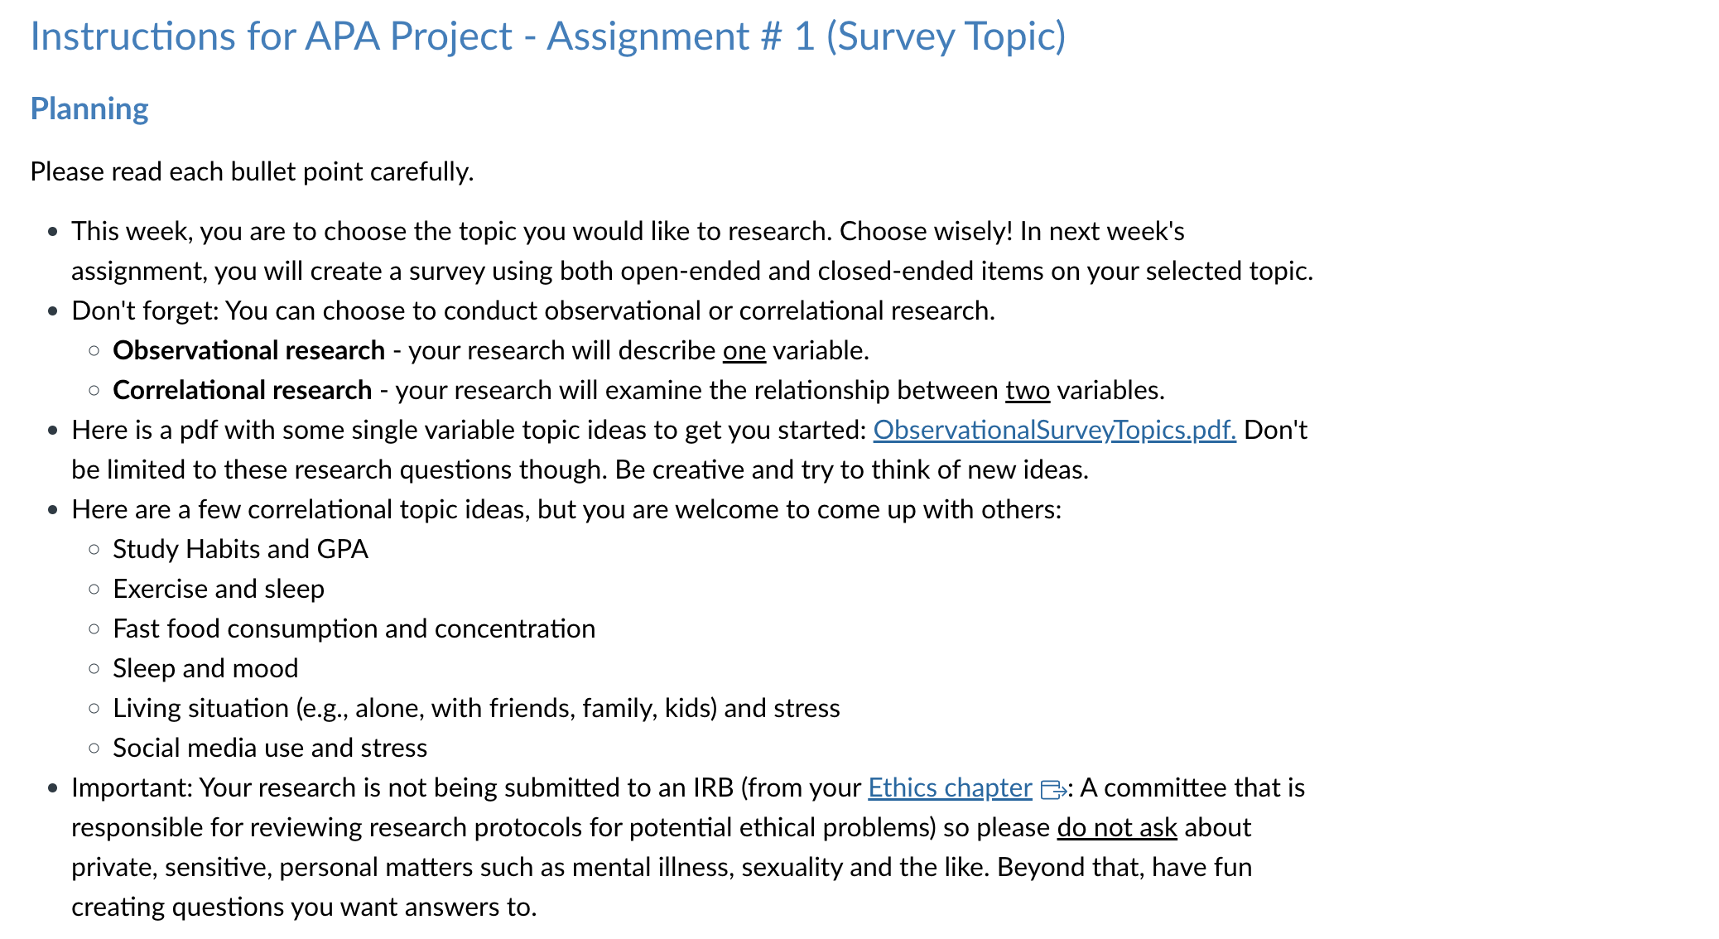This screenshot has width=1719, height=939.
Task: Click the underlined word 'one'
Action: click(x=744, y=350)
